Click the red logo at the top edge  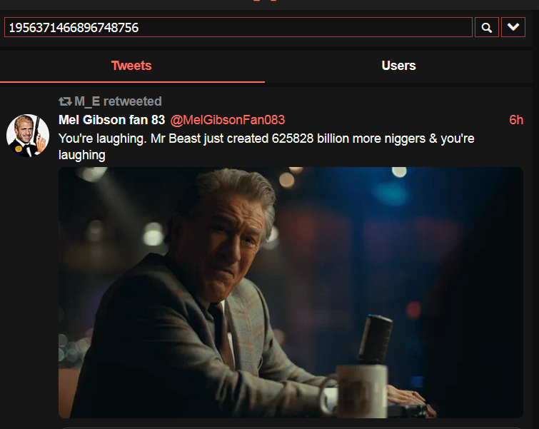click(265, 0)
